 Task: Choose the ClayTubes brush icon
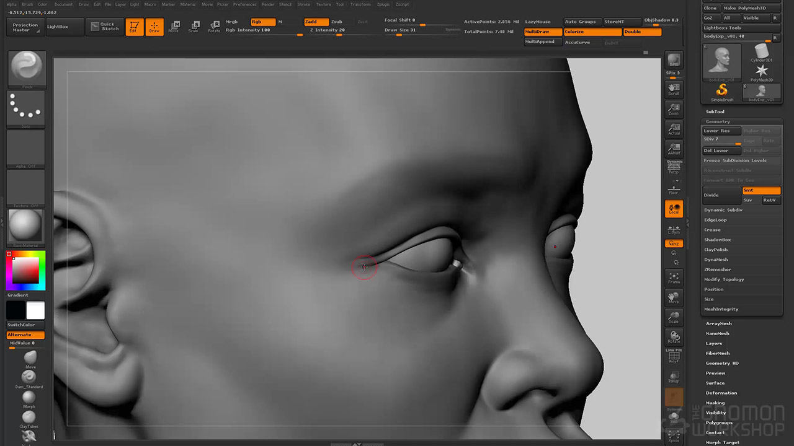[29, 418]
